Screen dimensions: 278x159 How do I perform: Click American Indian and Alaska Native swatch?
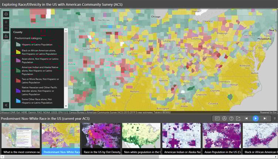(18, 70)
